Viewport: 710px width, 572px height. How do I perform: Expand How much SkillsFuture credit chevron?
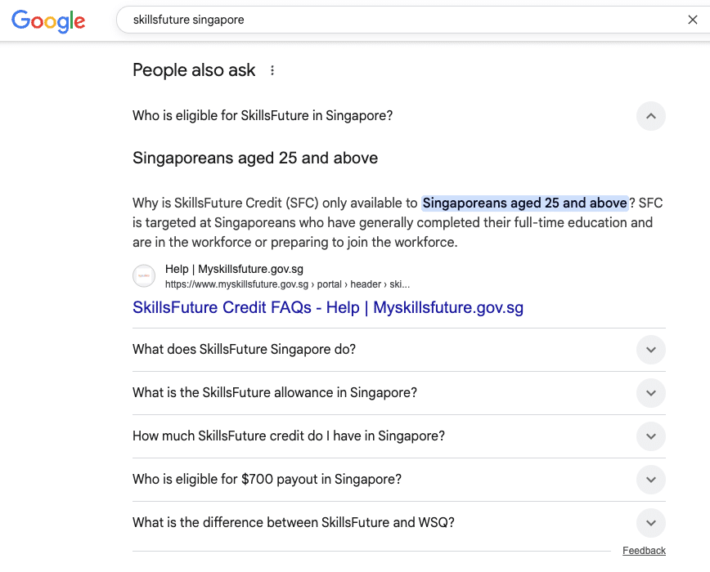coord(650,436)
